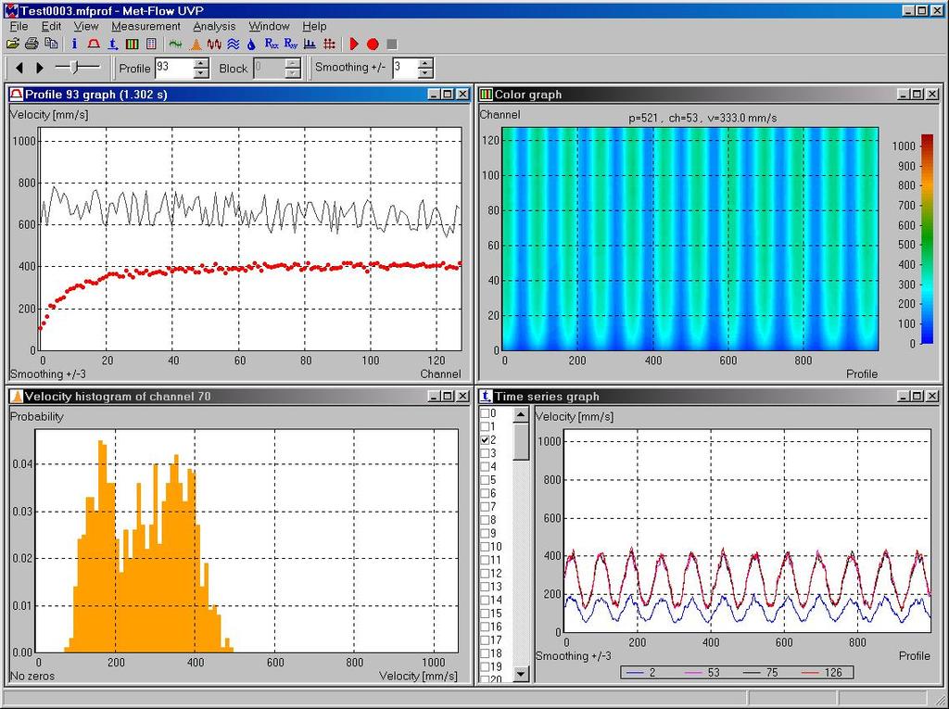
Task: Open the blue 'i' information icon
Action: pos(74,44)
